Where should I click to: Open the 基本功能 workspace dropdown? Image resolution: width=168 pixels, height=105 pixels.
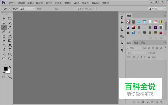[x=157, y=9]
